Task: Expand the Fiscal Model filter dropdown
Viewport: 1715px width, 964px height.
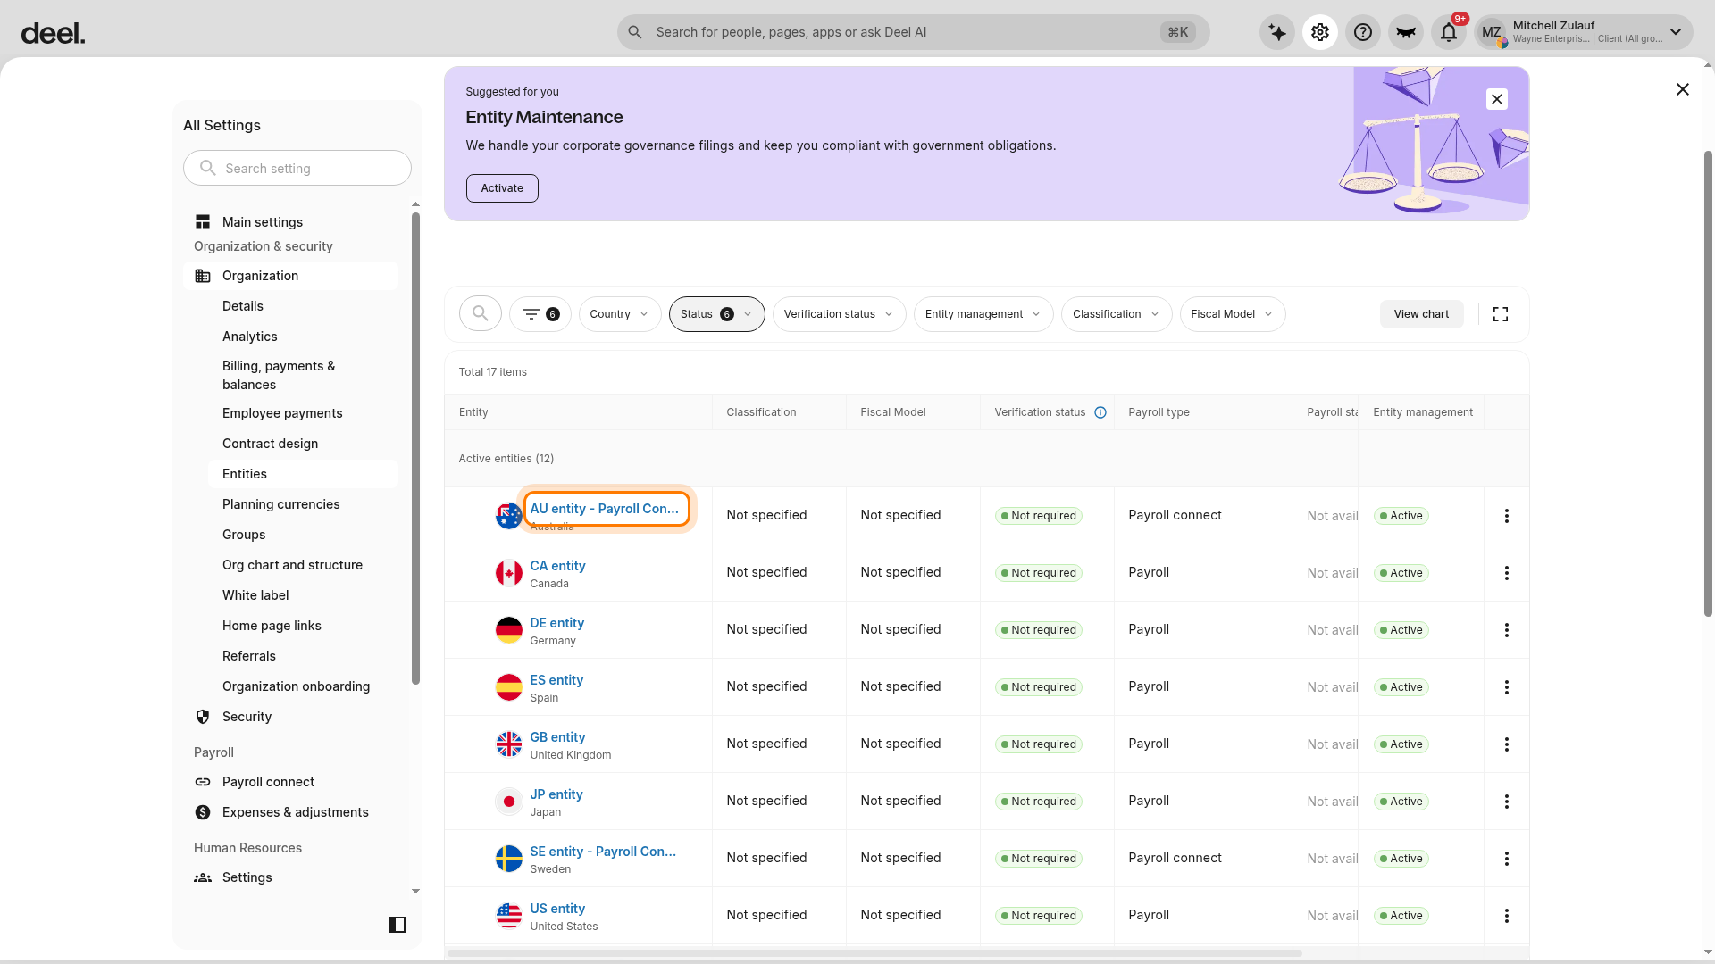Action: 1233,314
